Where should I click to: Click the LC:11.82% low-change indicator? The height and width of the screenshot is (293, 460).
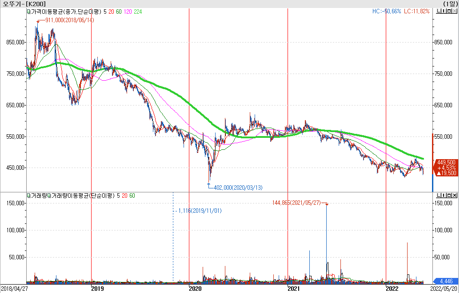[416, 12]
